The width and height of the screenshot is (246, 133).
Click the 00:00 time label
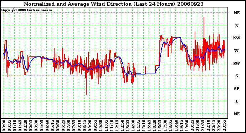4,126
